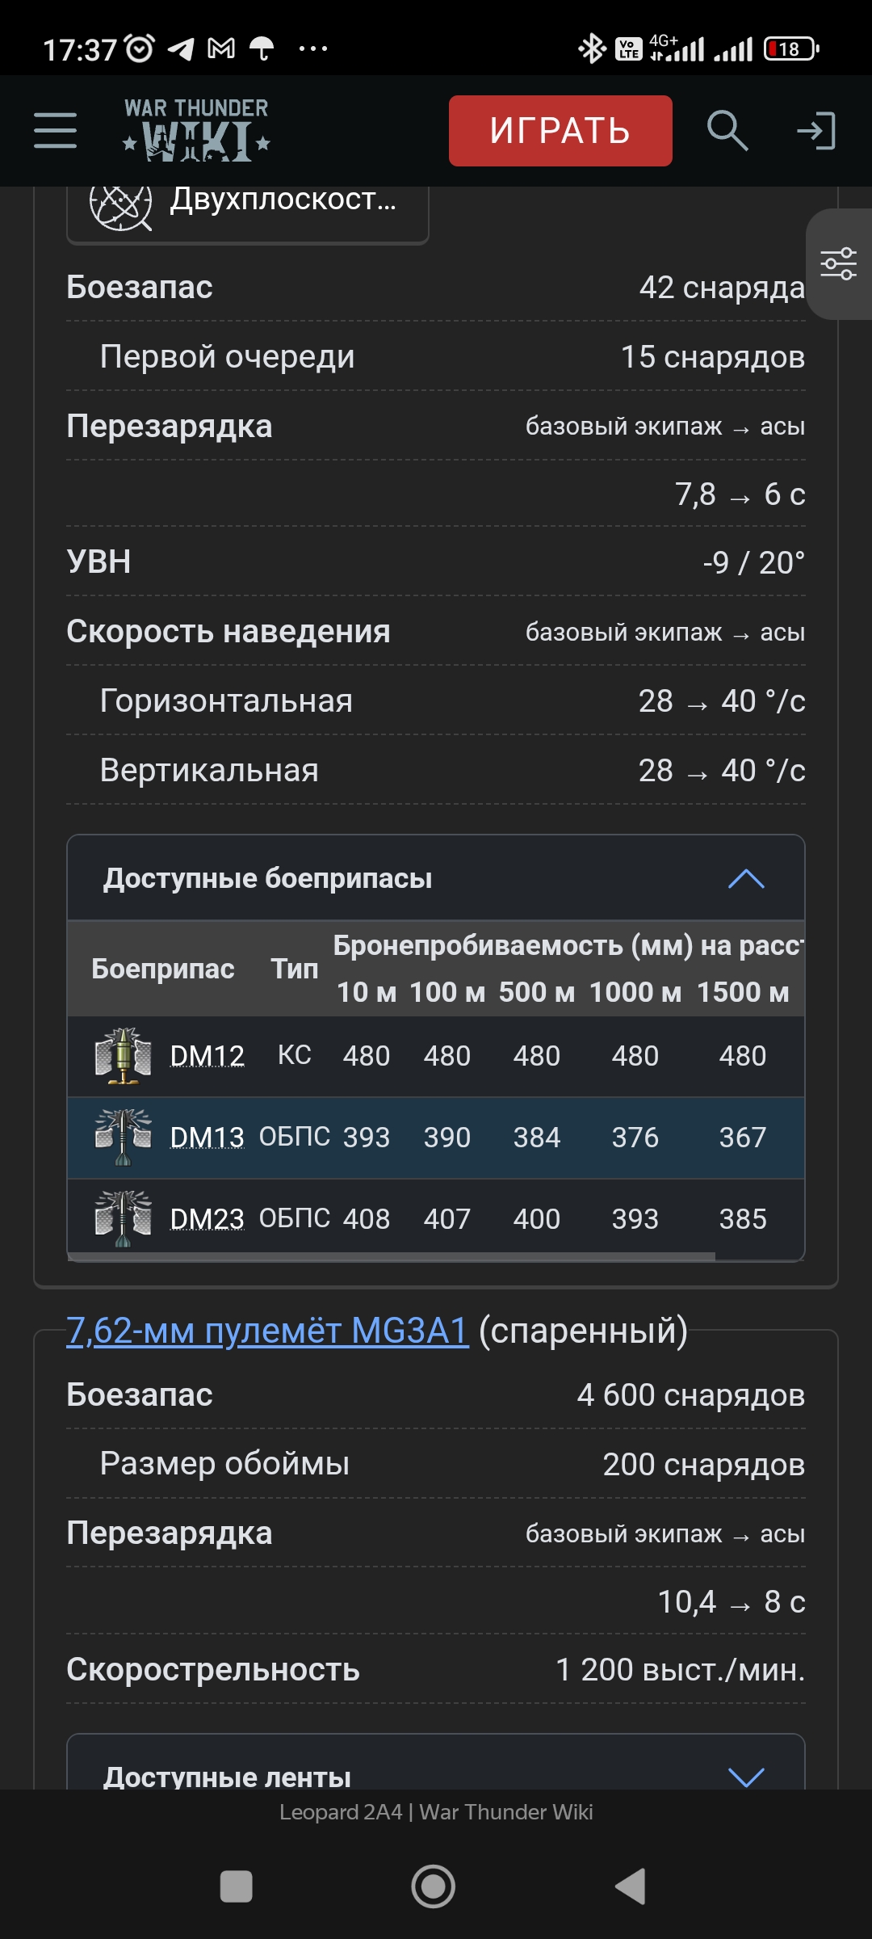Collapse the Доступные боеприпасы section
This screenshot has width=872, height=1939.
[745, 878]
